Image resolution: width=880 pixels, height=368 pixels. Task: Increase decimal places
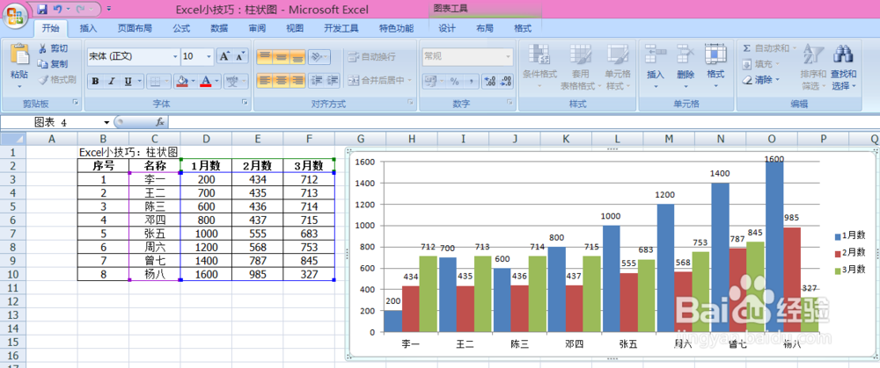click(x=490, y=81)
